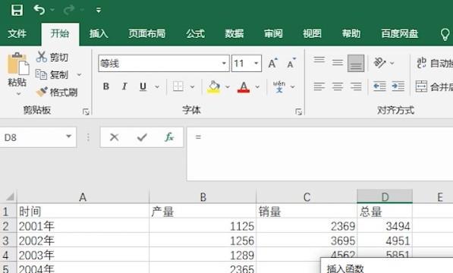The width and height of the screenshot is (453, 273).
Task: Click the wén phonetic guide icon
Action: pyautogui.click(x=279, y=86)
